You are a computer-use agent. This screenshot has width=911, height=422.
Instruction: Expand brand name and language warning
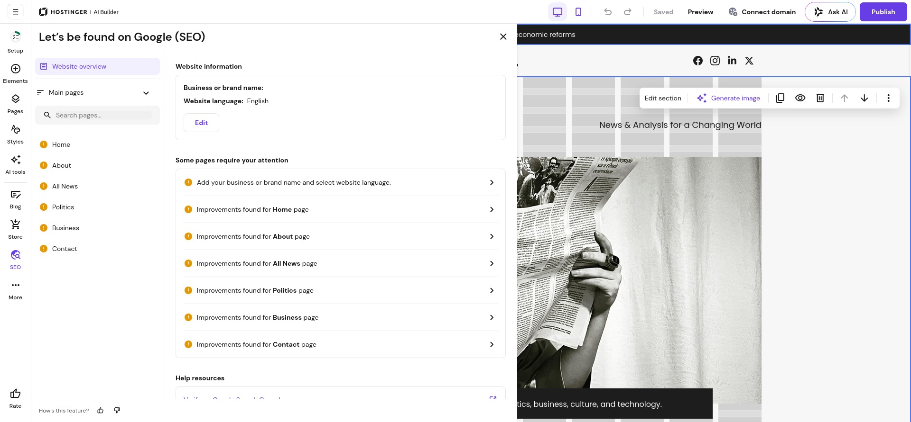[x=341, y=182]
